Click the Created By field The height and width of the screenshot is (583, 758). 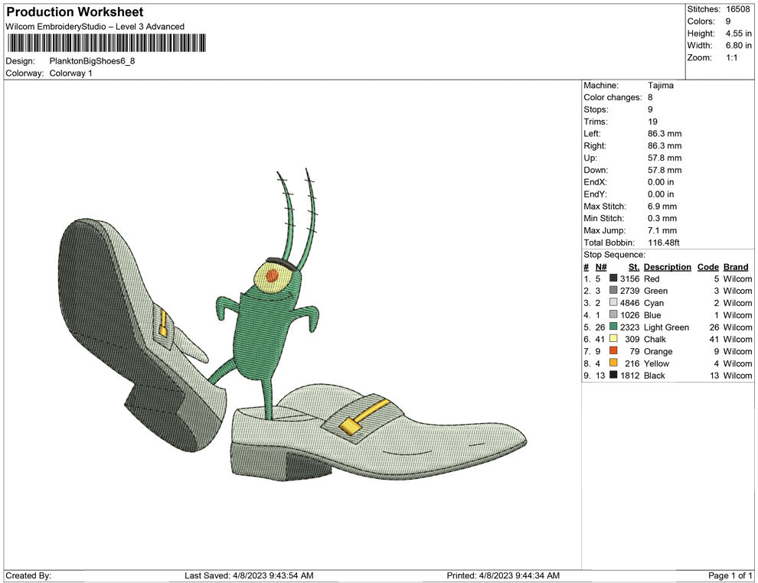point(31,575)
